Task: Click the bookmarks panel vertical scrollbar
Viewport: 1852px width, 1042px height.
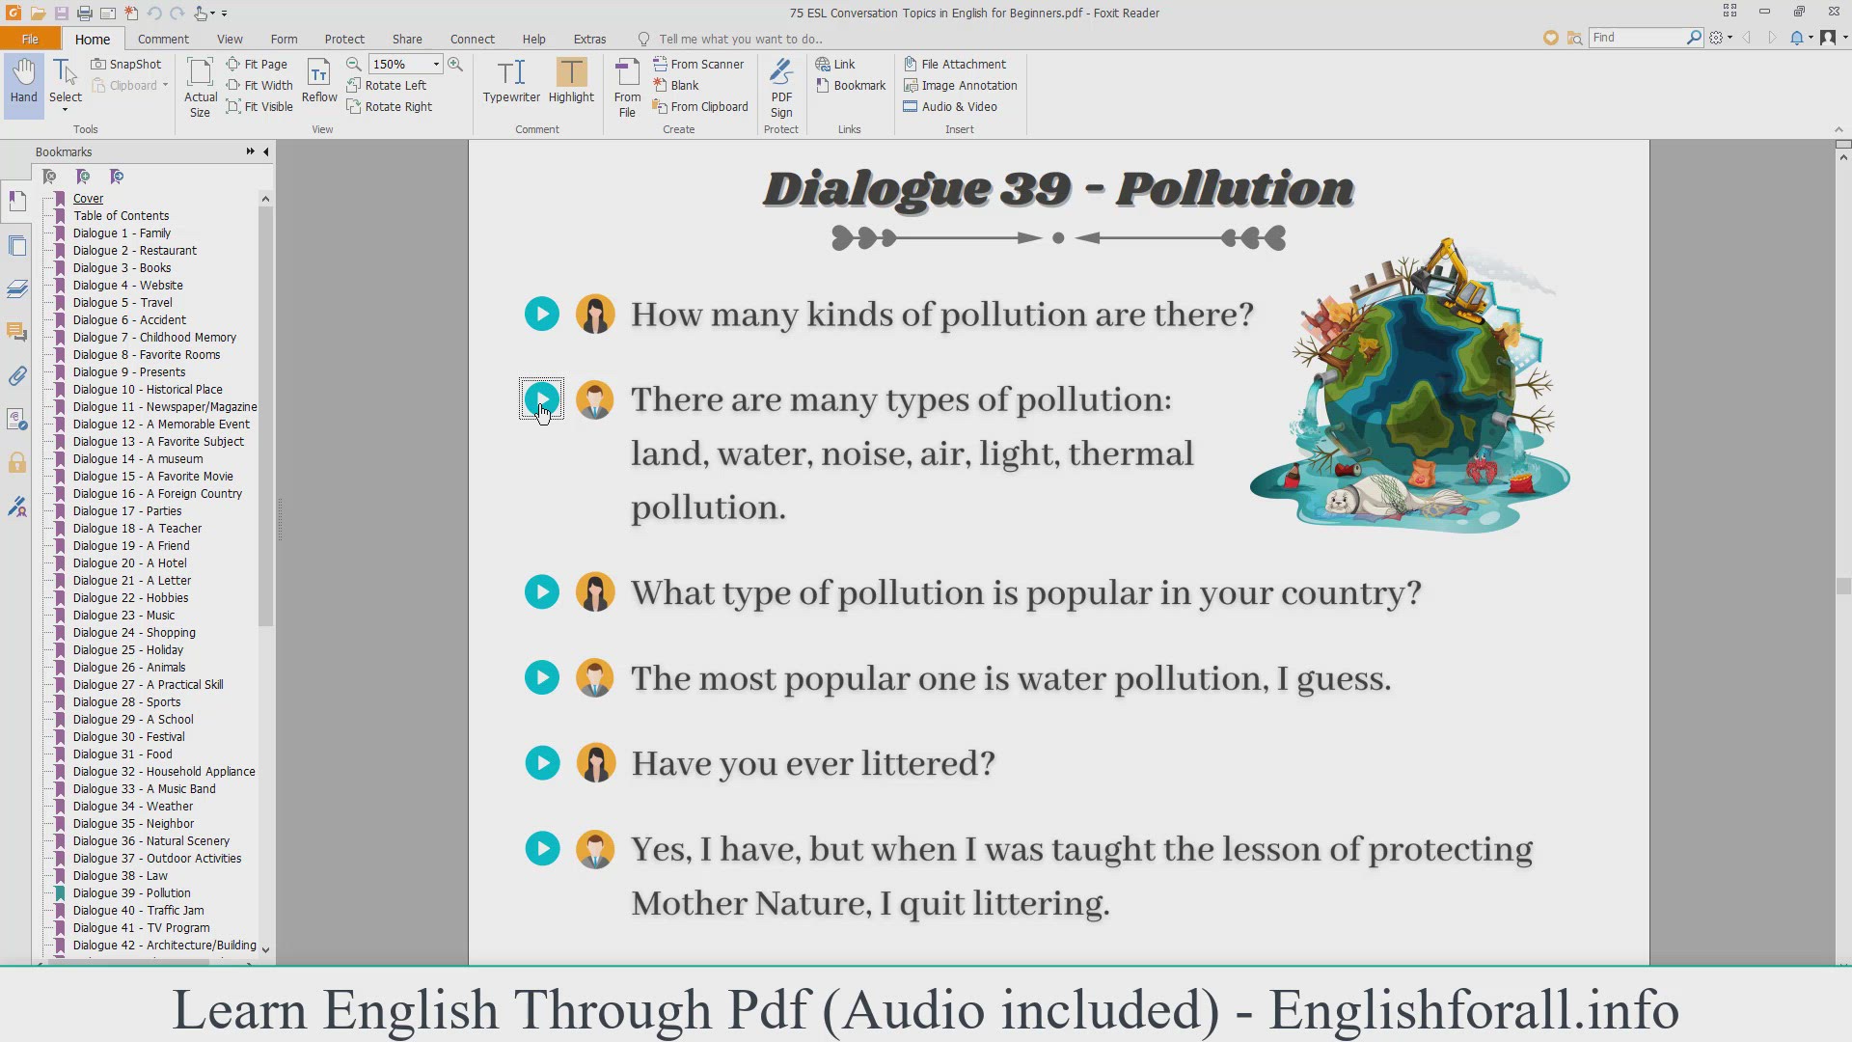Action: (x=265, y=415)
